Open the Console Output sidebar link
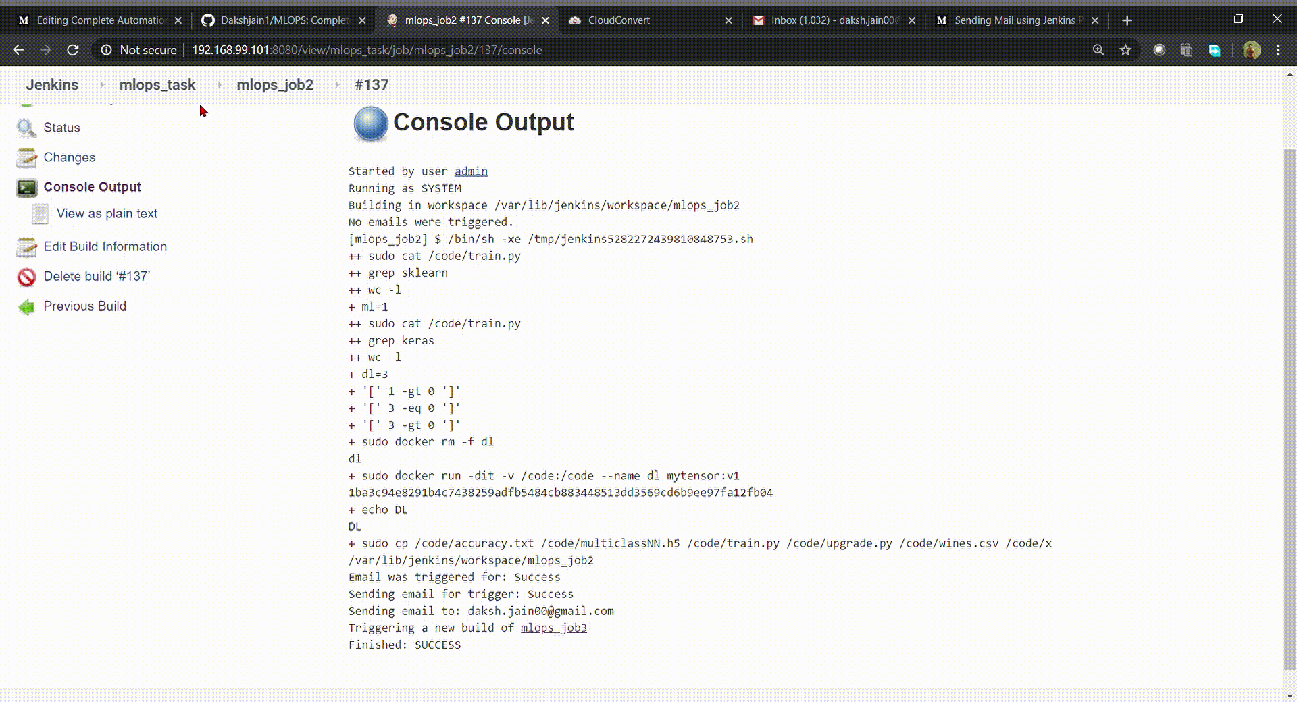Viewport: 1297px width, 702px height. click(x=93, y=187)
